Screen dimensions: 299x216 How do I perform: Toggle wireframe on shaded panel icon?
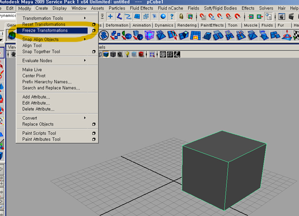[x=113, y=54]
